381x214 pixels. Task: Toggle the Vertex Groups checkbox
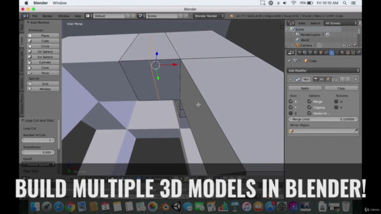pyautogui.click(x=310, y=113)
